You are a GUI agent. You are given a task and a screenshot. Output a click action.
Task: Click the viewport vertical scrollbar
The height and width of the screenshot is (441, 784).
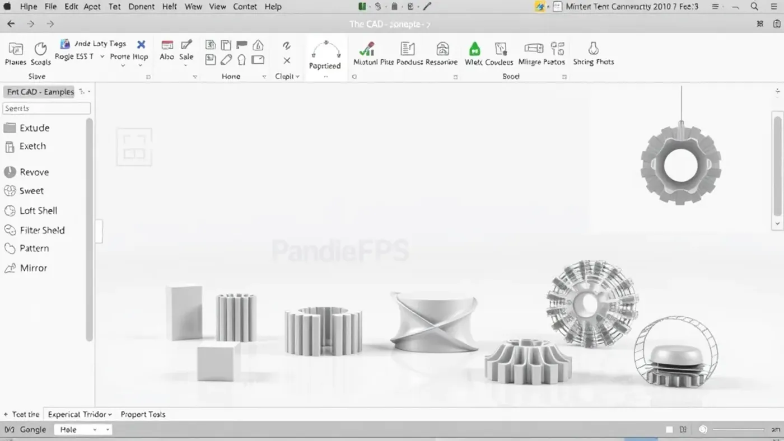coord(777,166)
